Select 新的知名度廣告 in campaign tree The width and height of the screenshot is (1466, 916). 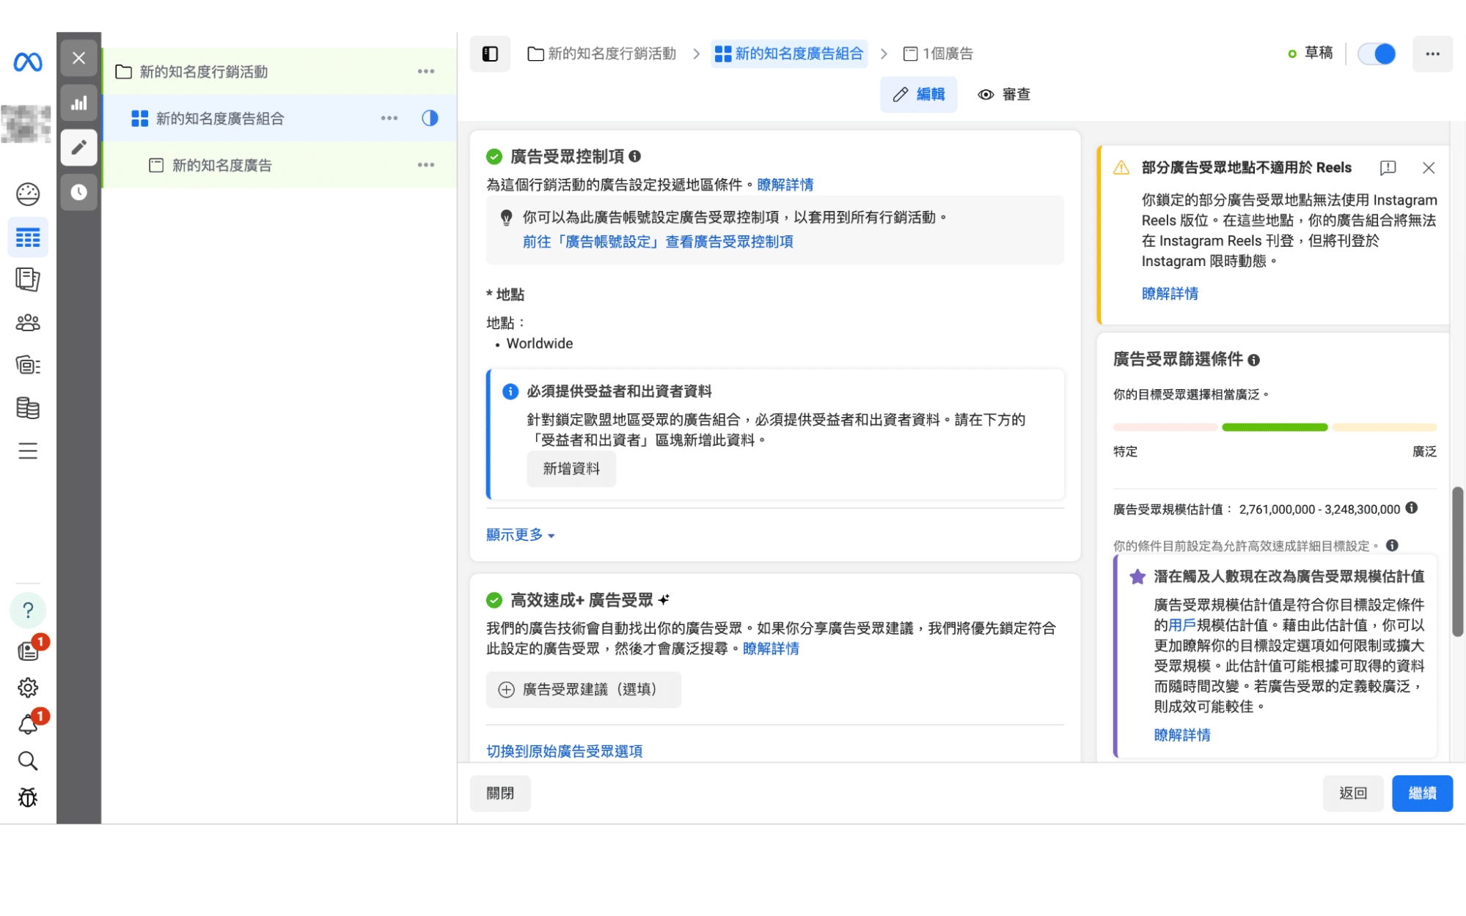221,166
